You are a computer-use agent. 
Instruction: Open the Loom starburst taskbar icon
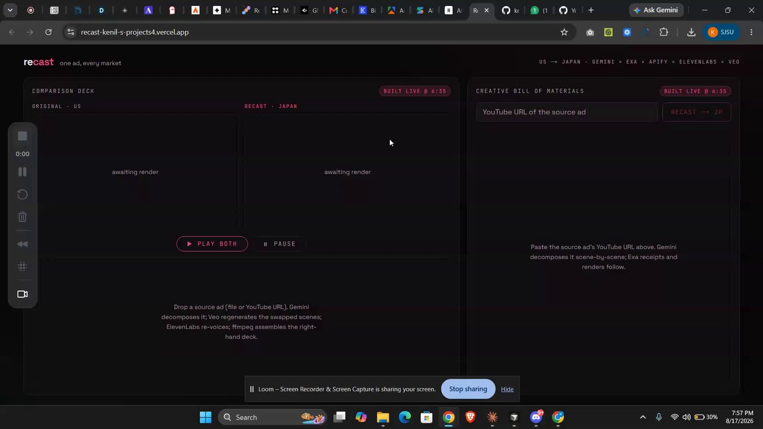pos(492,417)
